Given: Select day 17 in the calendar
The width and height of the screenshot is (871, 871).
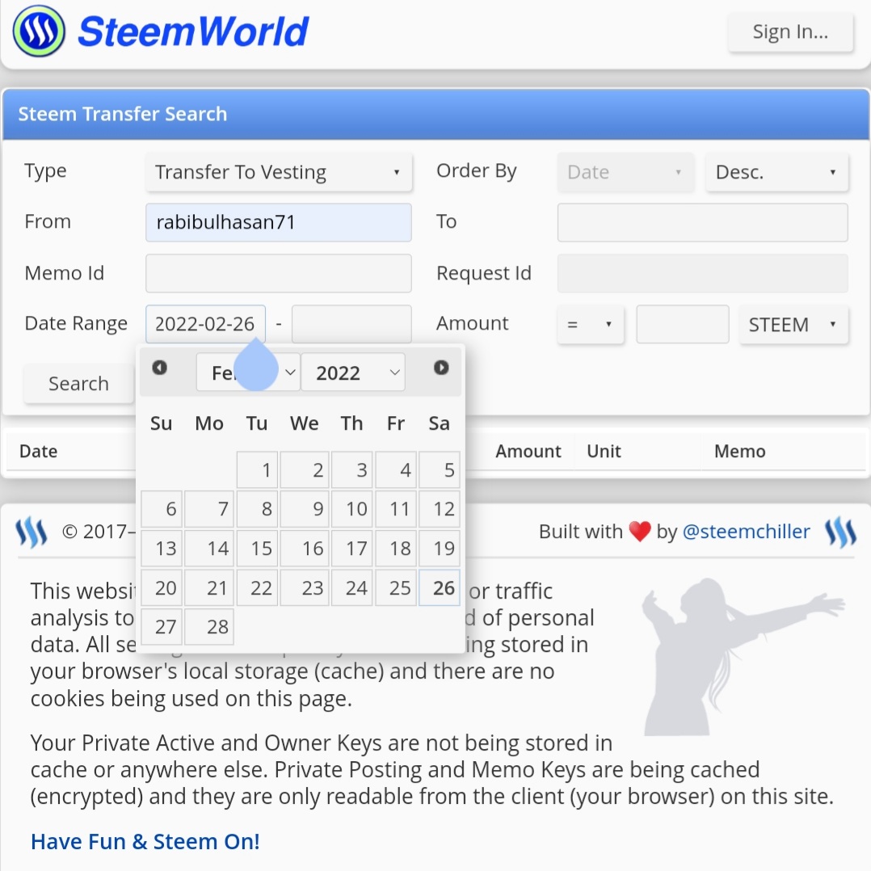Looking at the screenshot, I should point(352,549).
